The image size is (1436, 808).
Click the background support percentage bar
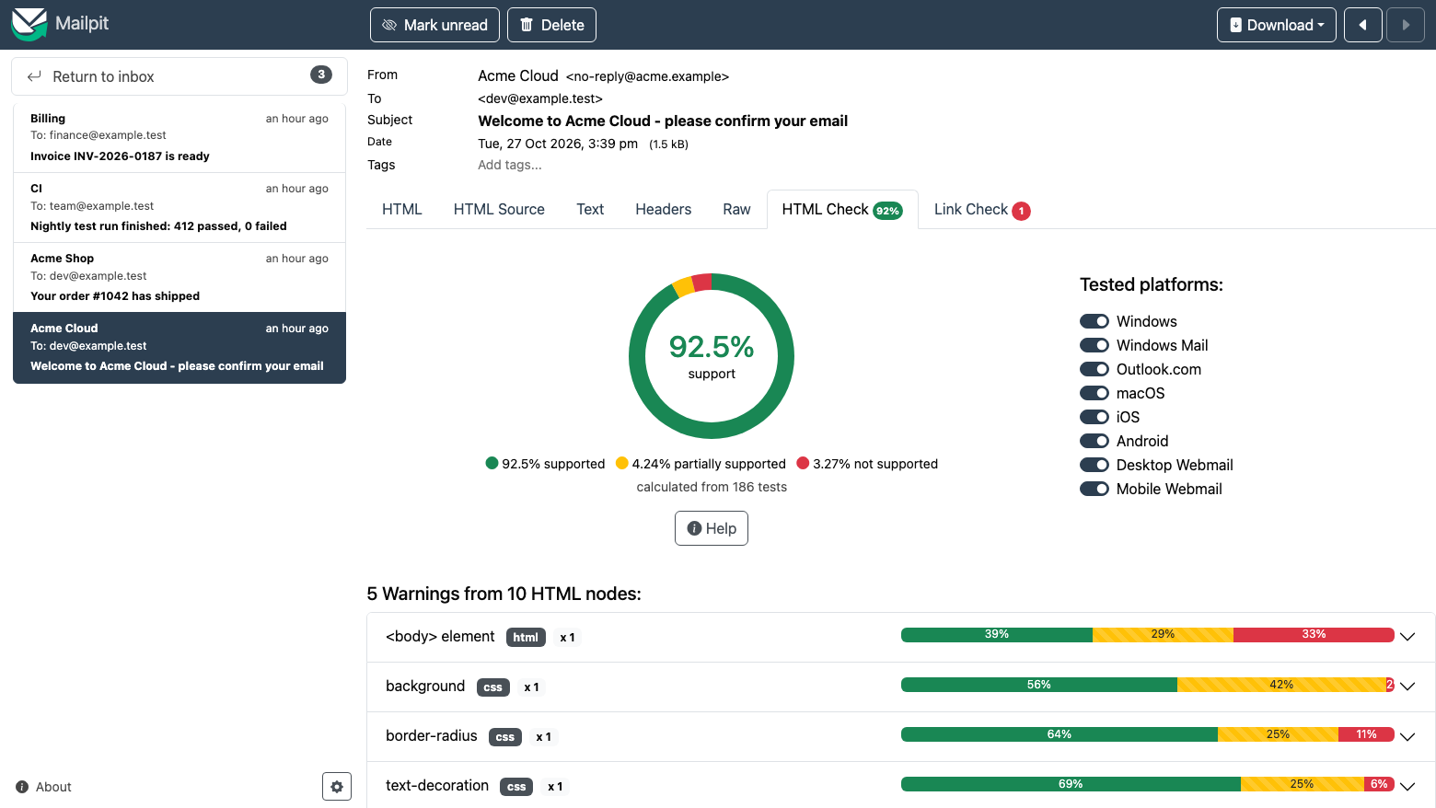point(1148,685)
